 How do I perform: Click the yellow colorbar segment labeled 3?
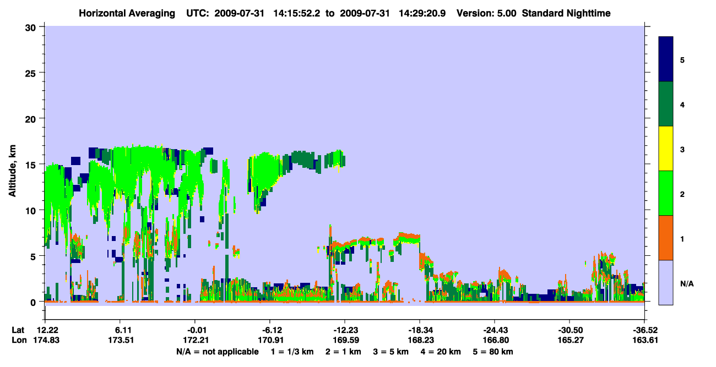point(666,149)
